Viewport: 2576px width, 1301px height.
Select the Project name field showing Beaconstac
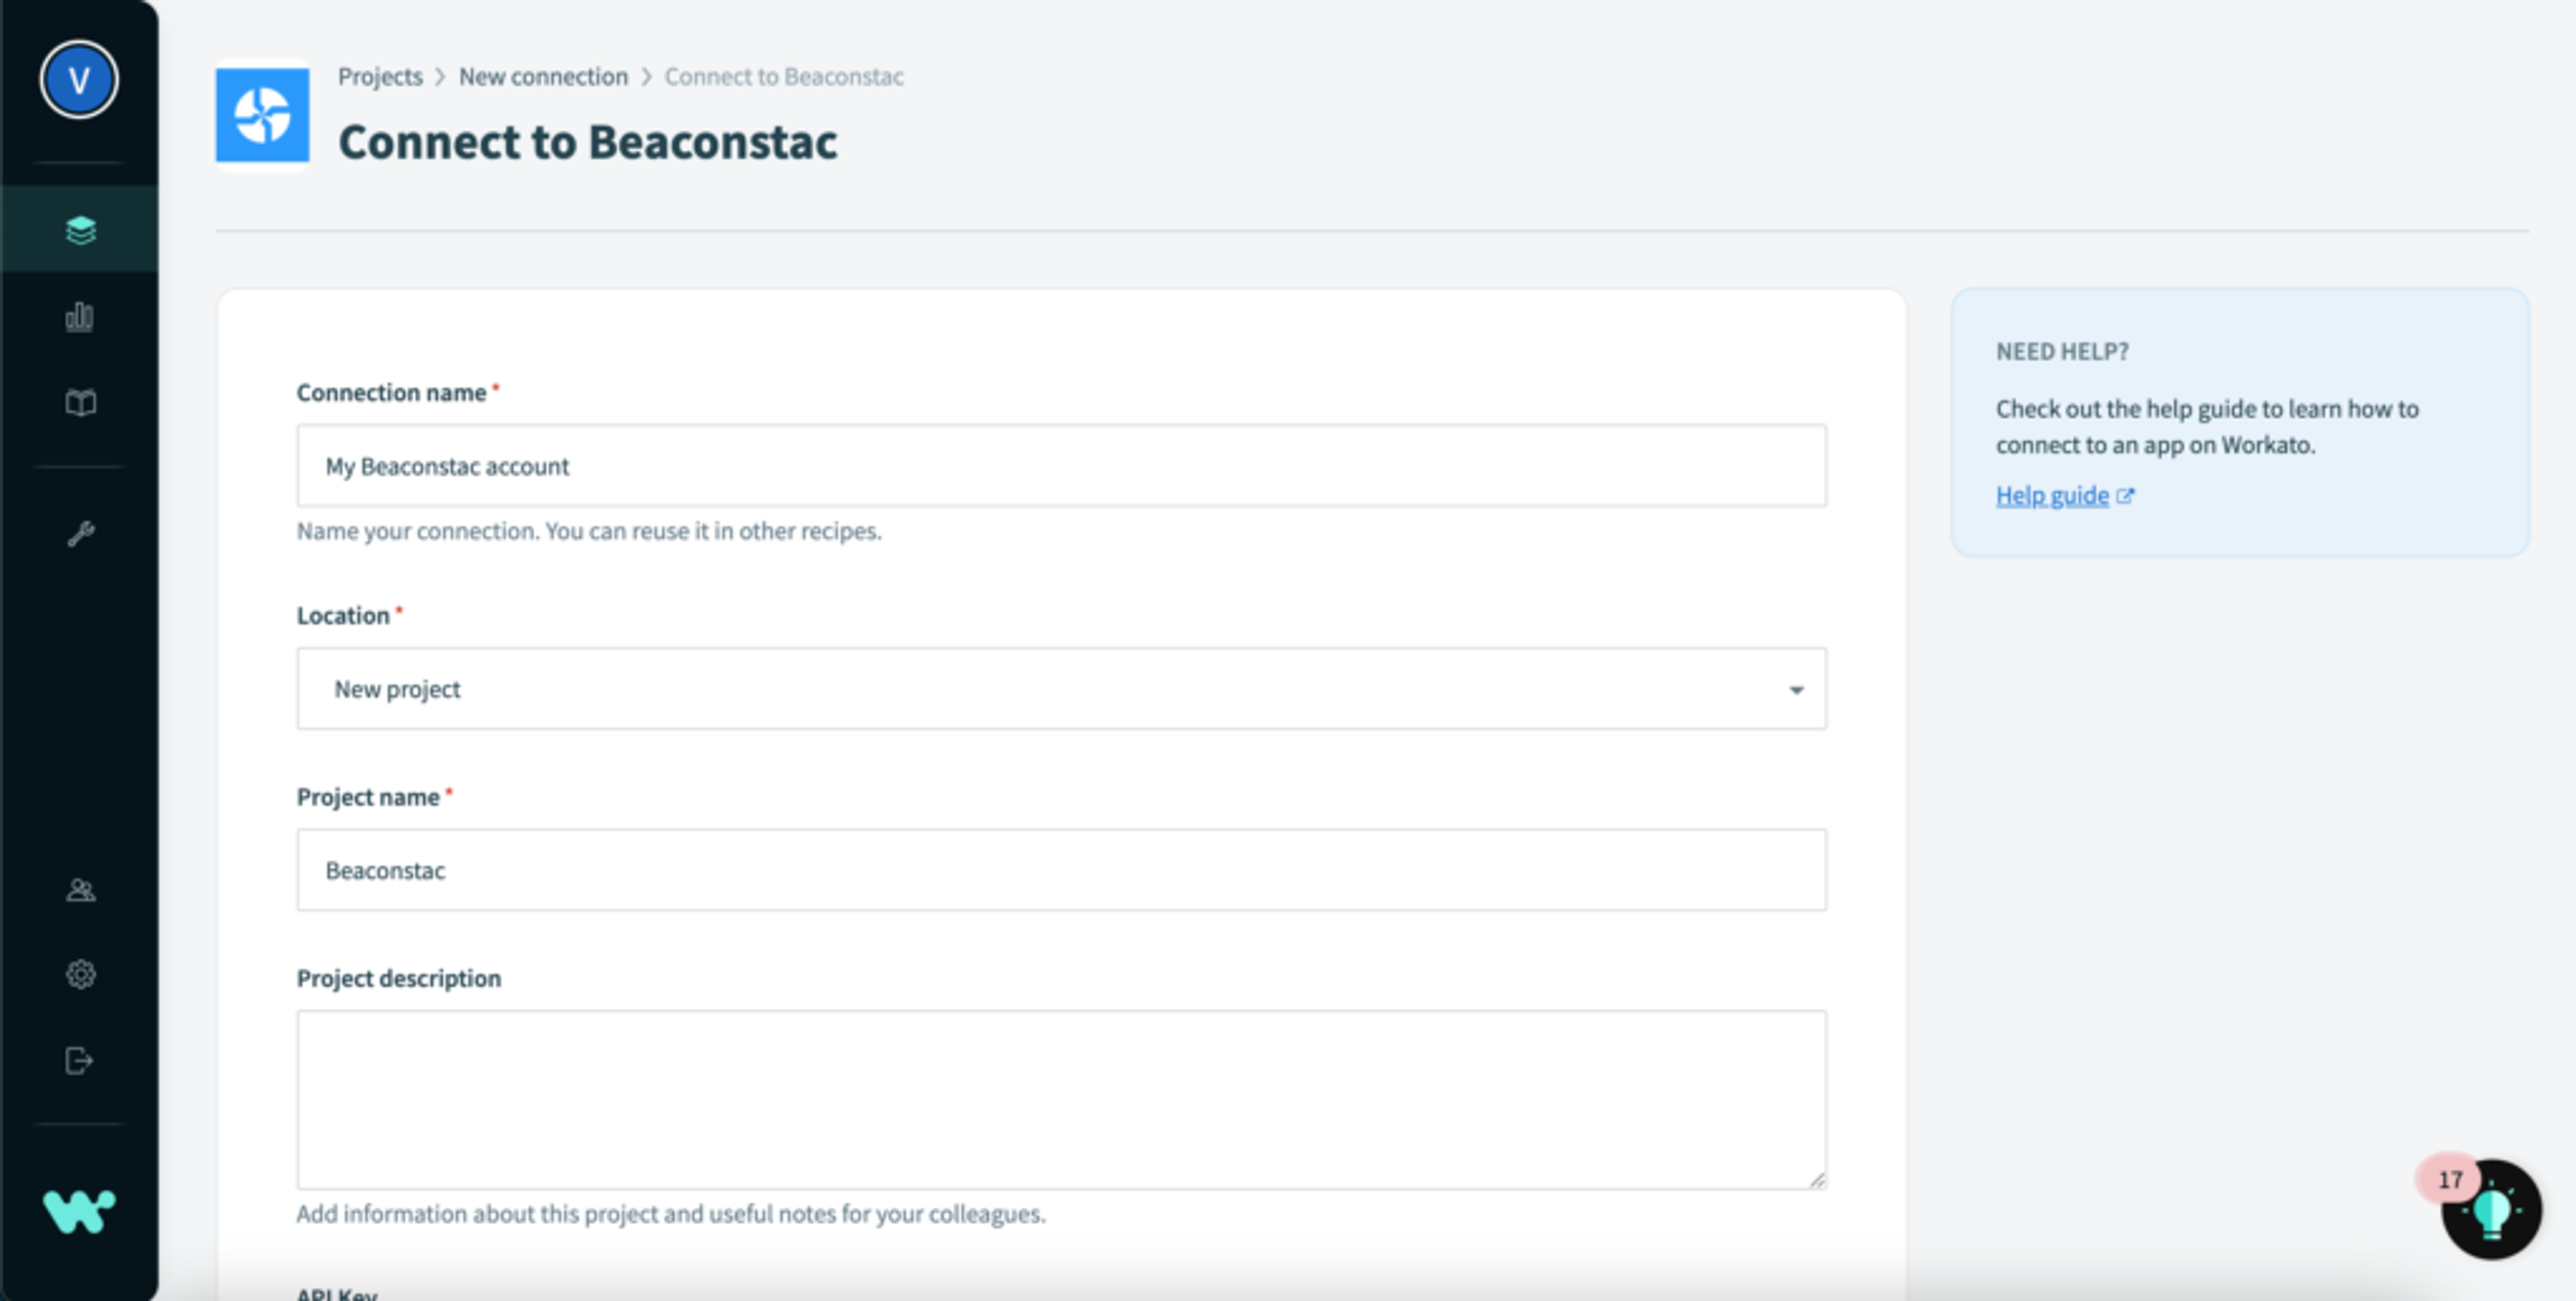coord(1060,870)
